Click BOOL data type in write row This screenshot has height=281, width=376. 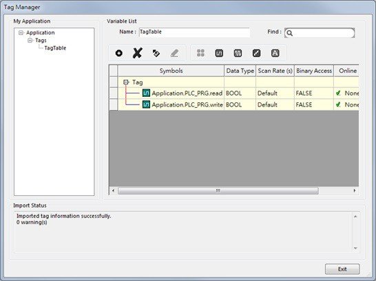[234, 104]
